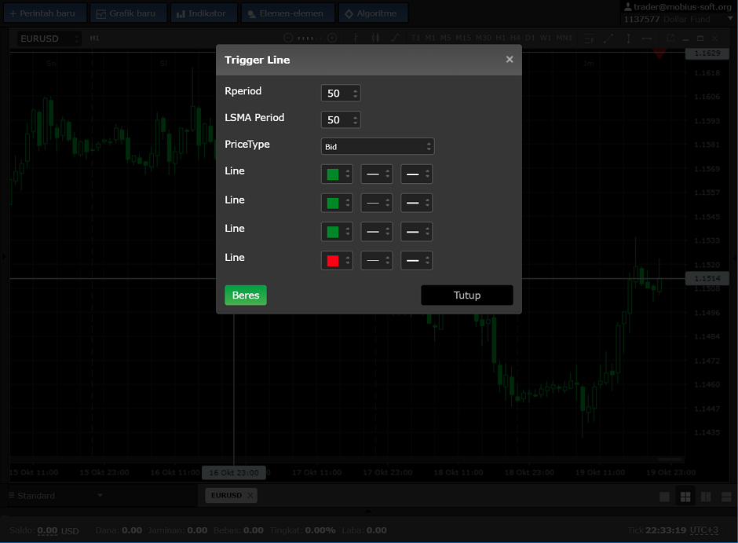Open third Line row's line style dropdown
Viewport: 738px width, 543px height.
click(377, 232)
